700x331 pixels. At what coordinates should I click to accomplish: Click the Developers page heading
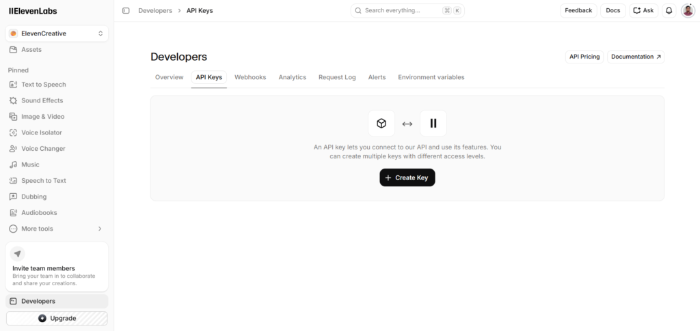coord(178,57)
